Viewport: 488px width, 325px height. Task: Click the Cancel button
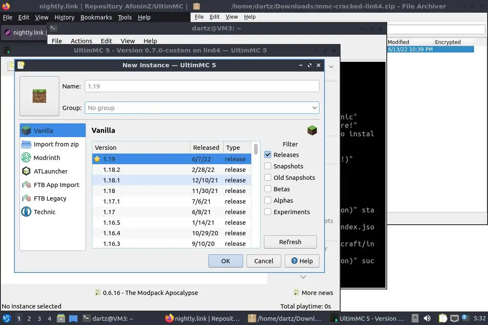[x=263, y=261]
